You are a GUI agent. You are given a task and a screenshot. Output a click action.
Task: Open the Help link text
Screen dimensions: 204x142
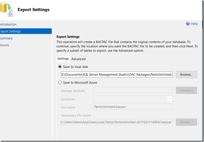click(x=194, y=24)
